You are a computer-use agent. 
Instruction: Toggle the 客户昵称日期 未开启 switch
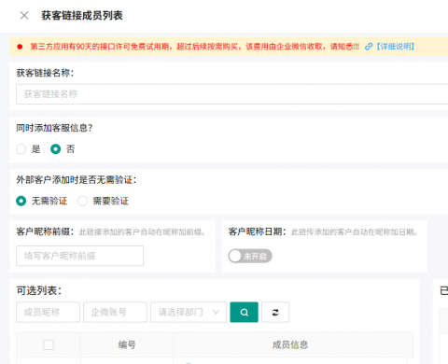(x=250, y=256)
